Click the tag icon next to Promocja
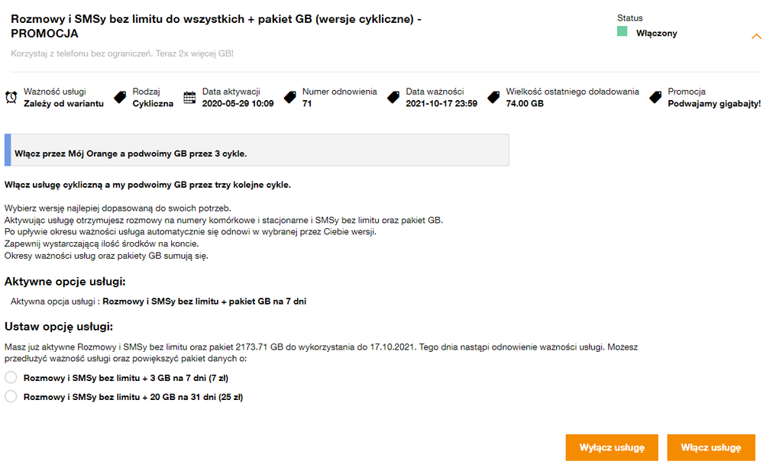 pyautogui.click(x=655, y=97)
